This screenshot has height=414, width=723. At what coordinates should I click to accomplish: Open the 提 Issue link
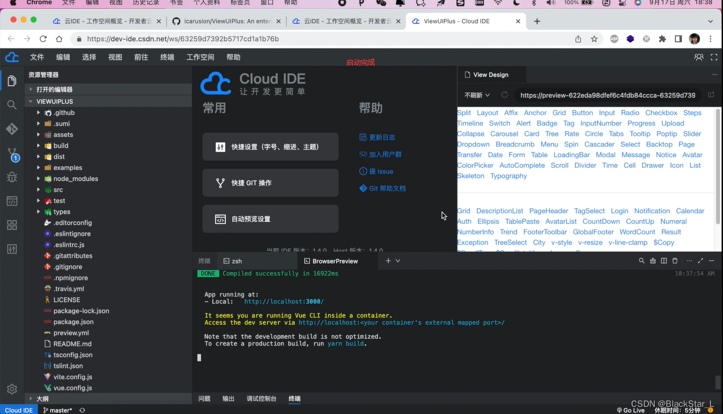(x=376, y=171)
